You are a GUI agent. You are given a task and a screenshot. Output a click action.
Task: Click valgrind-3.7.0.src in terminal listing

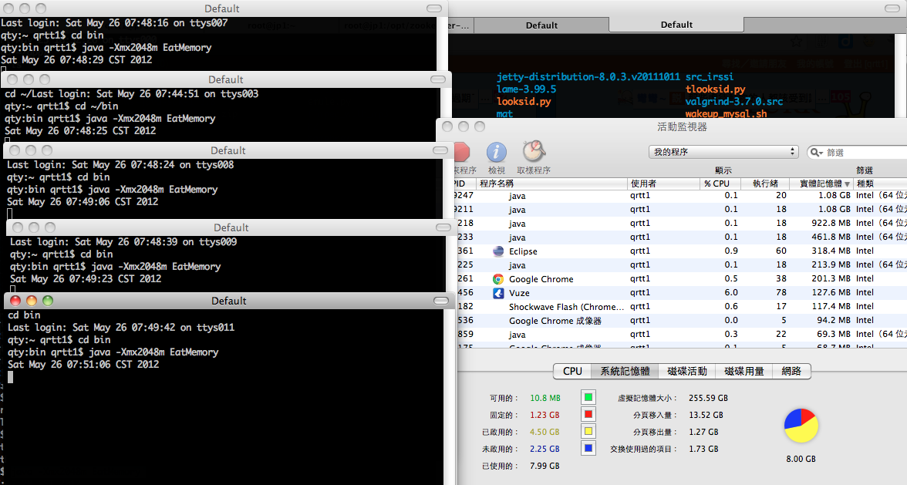click(x=734, y=102)
